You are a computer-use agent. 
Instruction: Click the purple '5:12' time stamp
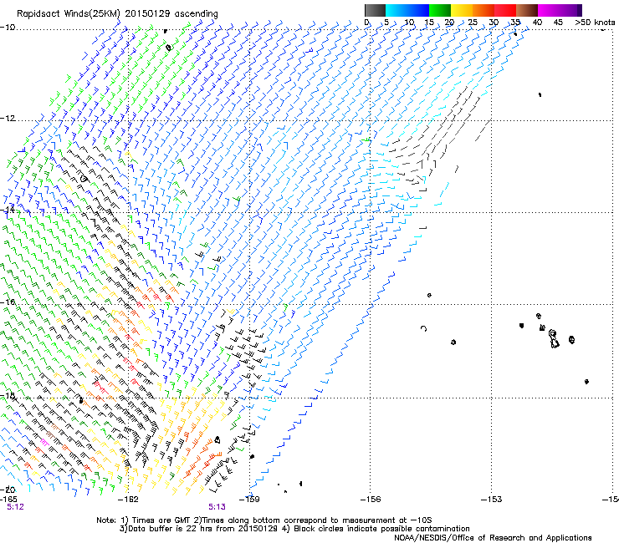(15, 507)
